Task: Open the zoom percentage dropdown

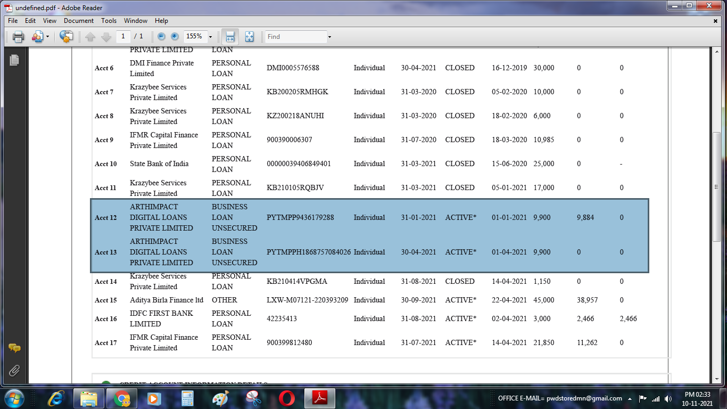Action: click(210, 37)
